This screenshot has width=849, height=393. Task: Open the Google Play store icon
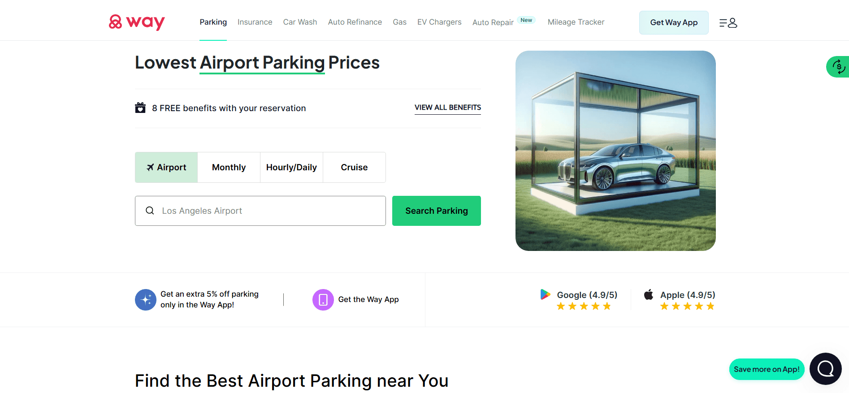point(546,294)
